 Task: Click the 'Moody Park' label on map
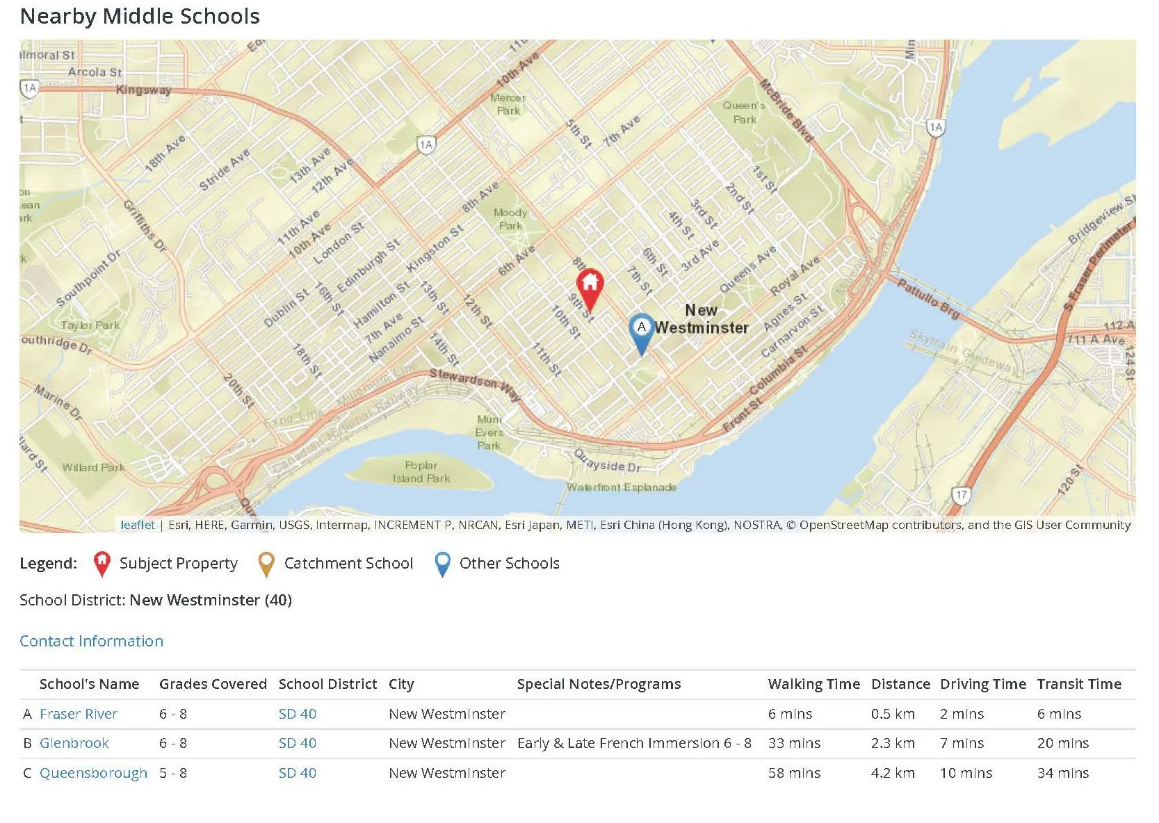pyautogui.click(x=510, y=219)
